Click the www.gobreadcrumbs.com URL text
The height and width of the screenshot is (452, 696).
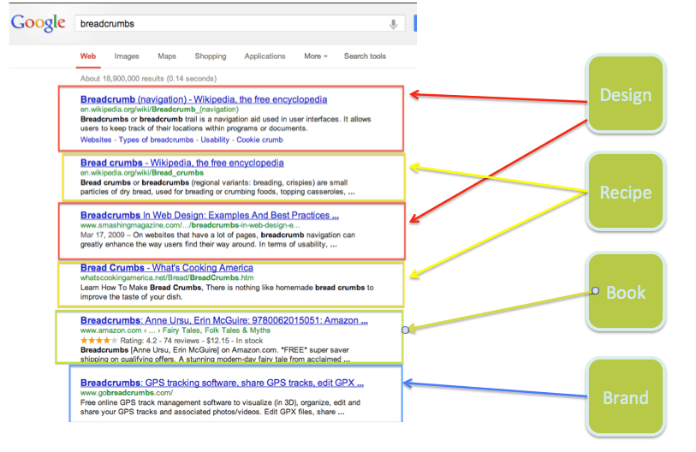tap(127, 393)
